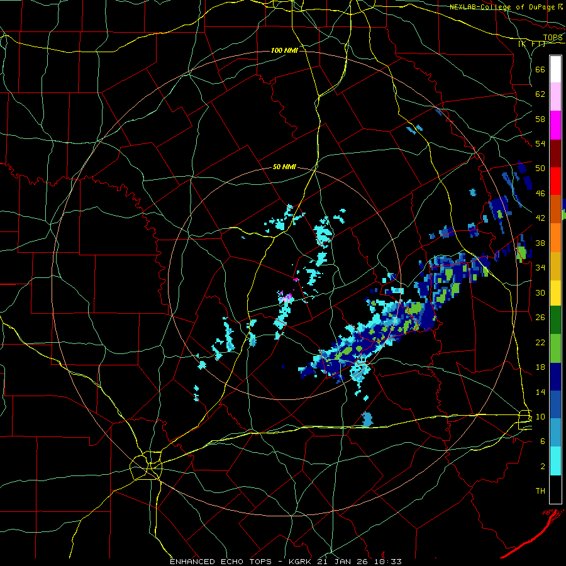
Task: Click the 'K FT' units label
Action: (x=532, y=44)
